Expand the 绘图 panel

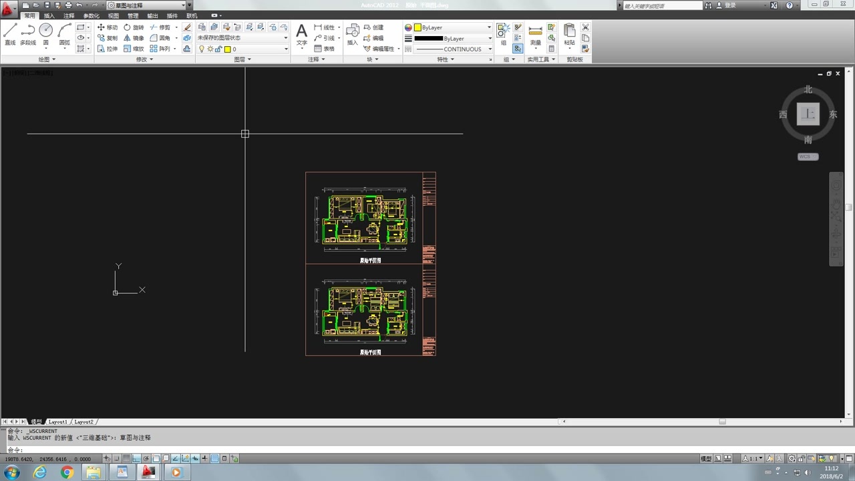(x=46, y=59)
